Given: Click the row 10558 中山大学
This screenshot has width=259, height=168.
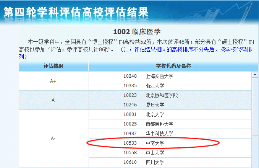Looking at the screenshot, I should coord(170,153).
